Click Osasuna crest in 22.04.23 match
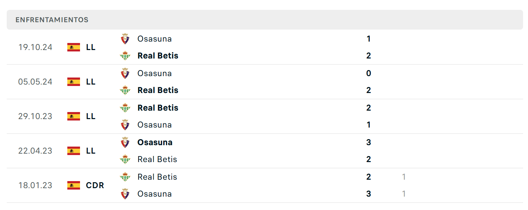Viewport: 528px width, 210px height. 125,142
